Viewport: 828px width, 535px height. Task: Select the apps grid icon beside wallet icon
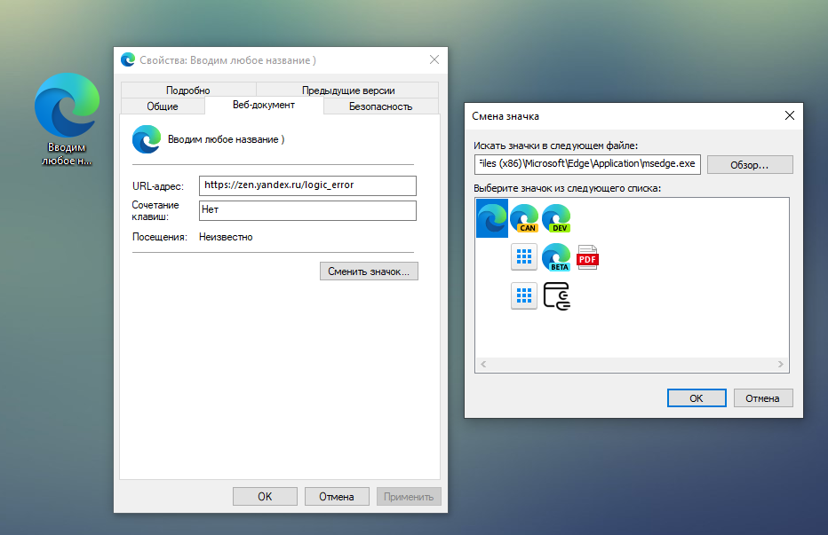click(524, 295)
